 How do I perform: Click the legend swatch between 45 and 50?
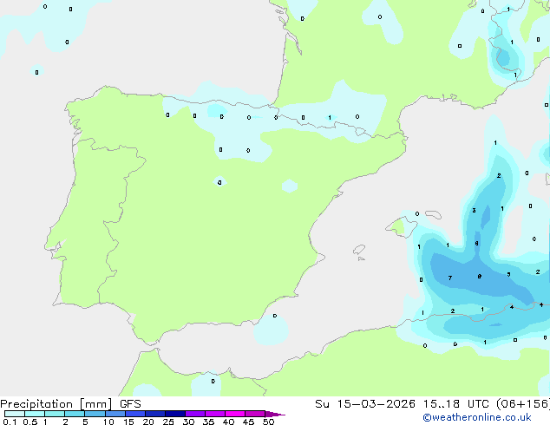255,414
